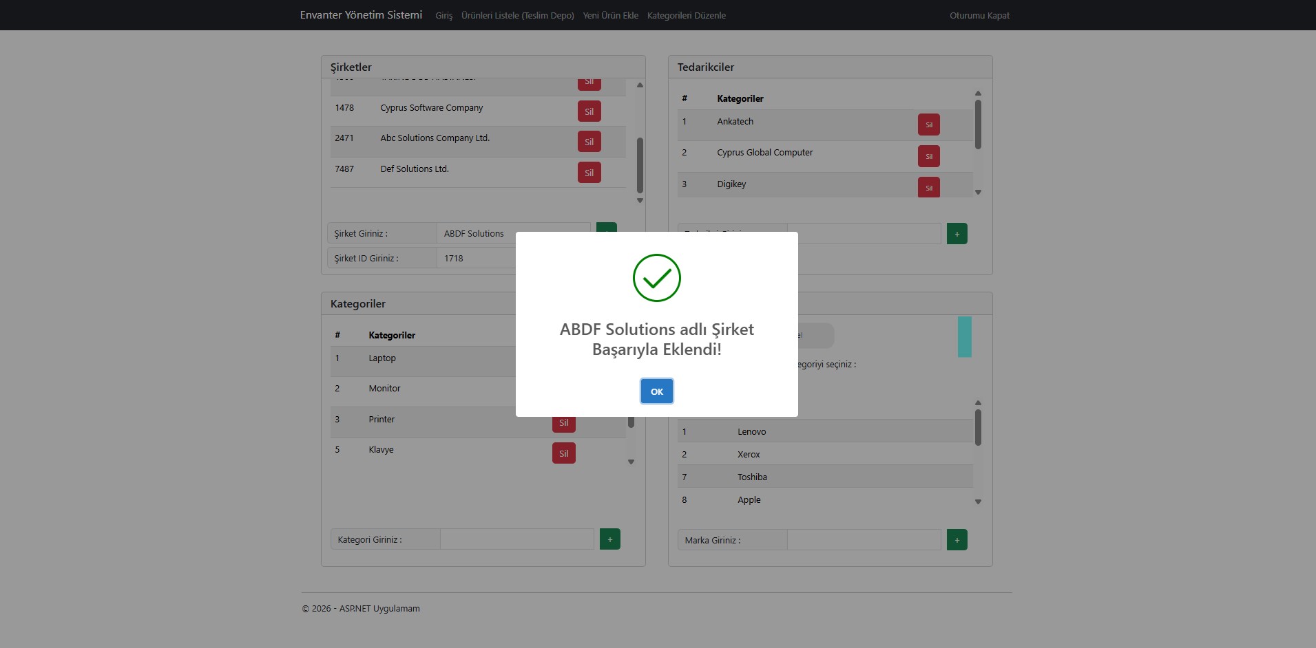The image size is (1316, 648).
Task: Focus the Marka Giriniz text field
Action: tap(864, 540)
